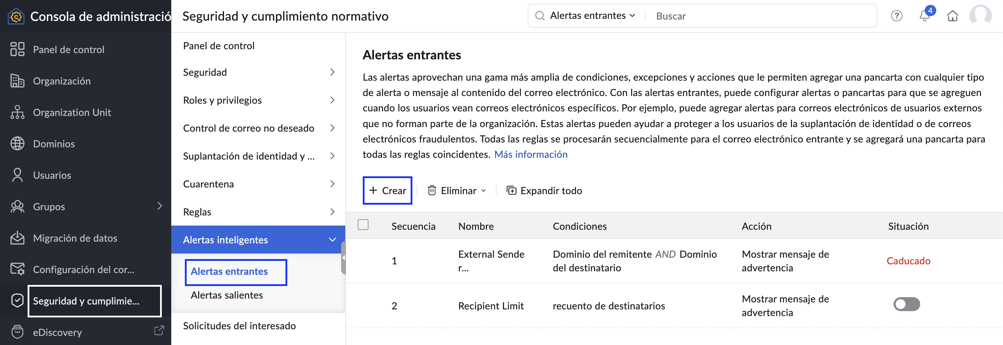
Task: Open help via the question mark icon
Action: 896,16
